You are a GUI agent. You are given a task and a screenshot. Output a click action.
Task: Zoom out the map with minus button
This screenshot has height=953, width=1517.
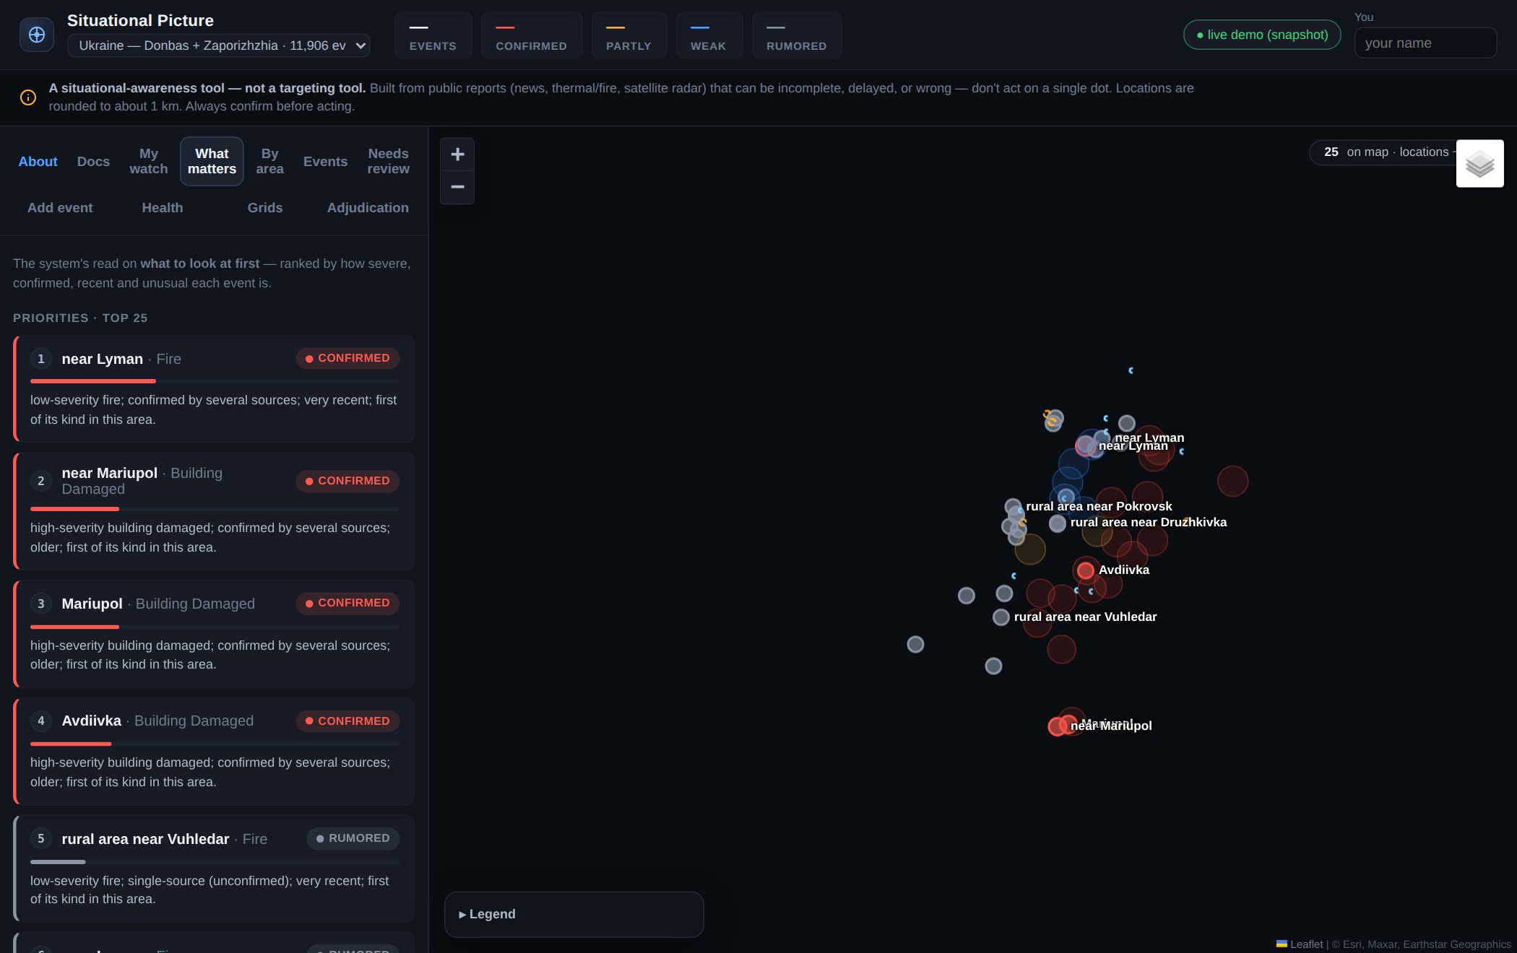(457, 187)
